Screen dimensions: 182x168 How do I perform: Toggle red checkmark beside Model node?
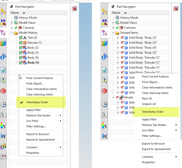pos(117,97)
